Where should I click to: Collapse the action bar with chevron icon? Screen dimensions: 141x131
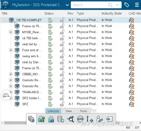click(94, 111)
